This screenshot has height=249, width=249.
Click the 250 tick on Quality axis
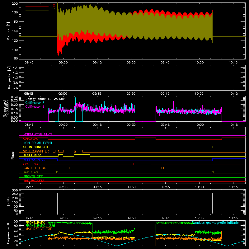(15, 194)
